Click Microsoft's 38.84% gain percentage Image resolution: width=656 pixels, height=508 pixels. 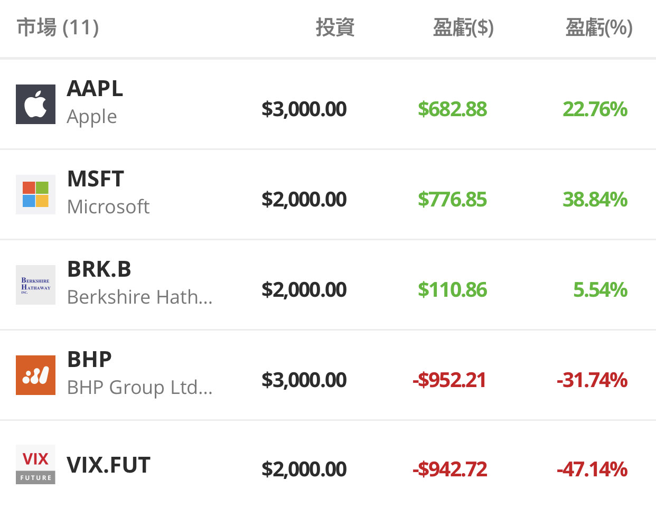pyautogui.click(x=595, y=200)
